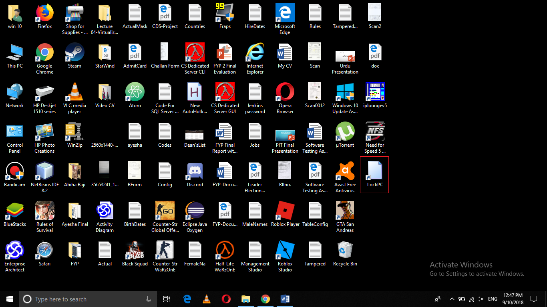Screen dimensions: 547x307
Task: Open the Opera Browser shortcut
Action: point(285,92)
